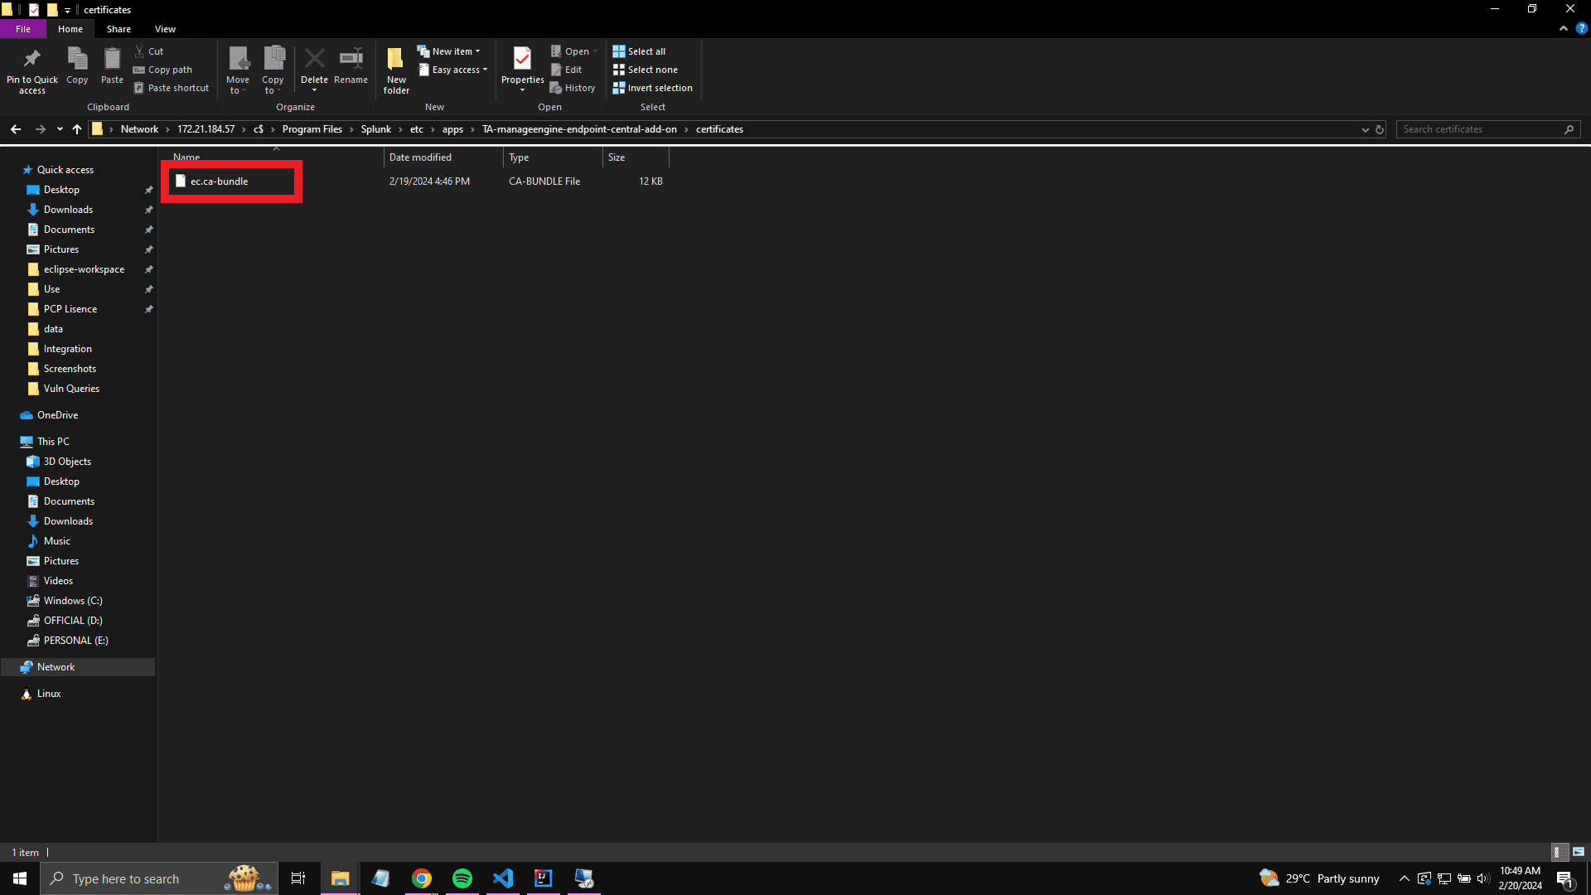1591x895 pixels.
Task: Click Select all in ribbon
Action: (646, 51)
